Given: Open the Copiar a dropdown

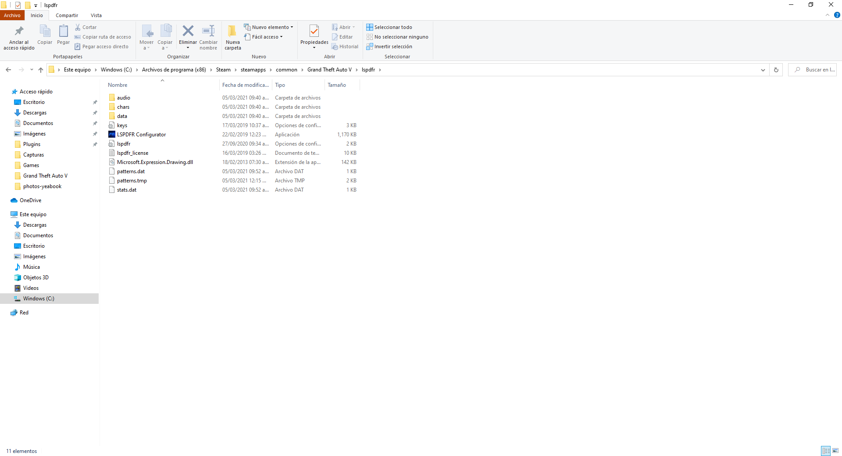Looking at the screenshot, I should 165,38.
